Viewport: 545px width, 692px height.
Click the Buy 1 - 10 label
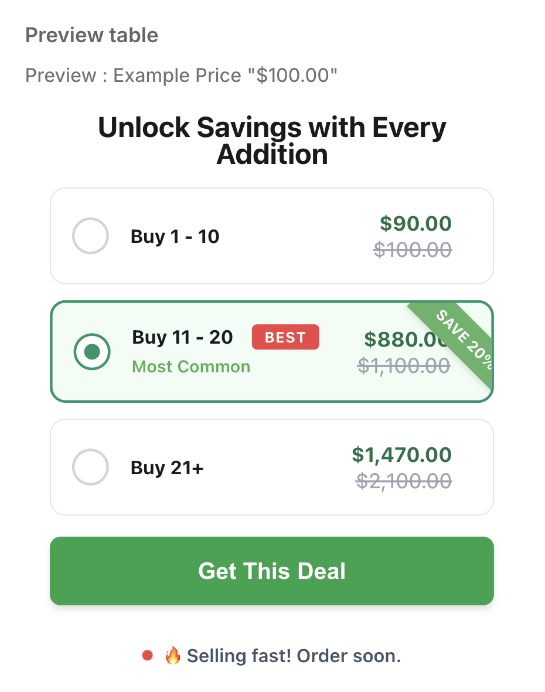point(175,237)
